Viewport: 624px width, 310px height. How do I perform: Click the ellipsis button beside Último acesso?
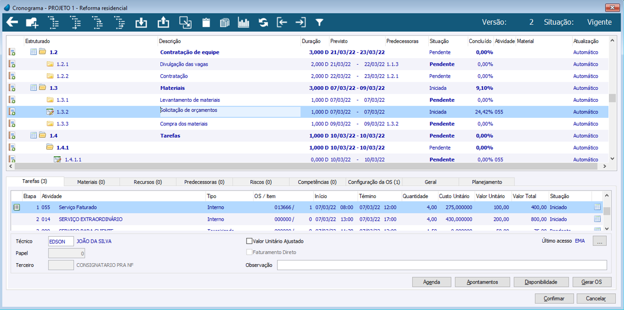[599, 242]
